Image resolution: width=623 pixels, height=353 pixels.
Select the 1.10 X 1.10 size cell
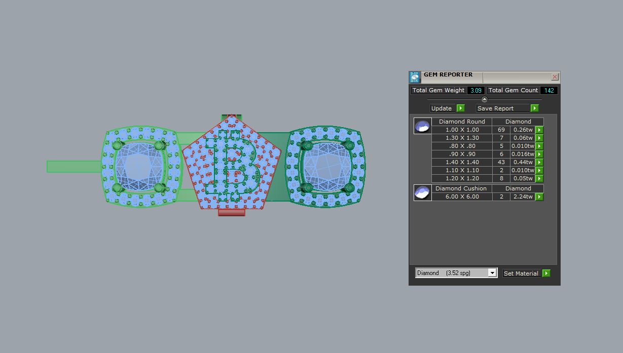click(462, 171)
